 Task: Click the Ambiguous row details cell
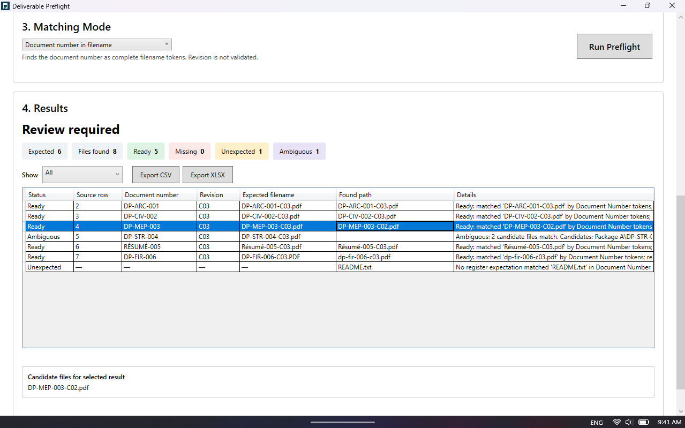click(x=554, y=237)
